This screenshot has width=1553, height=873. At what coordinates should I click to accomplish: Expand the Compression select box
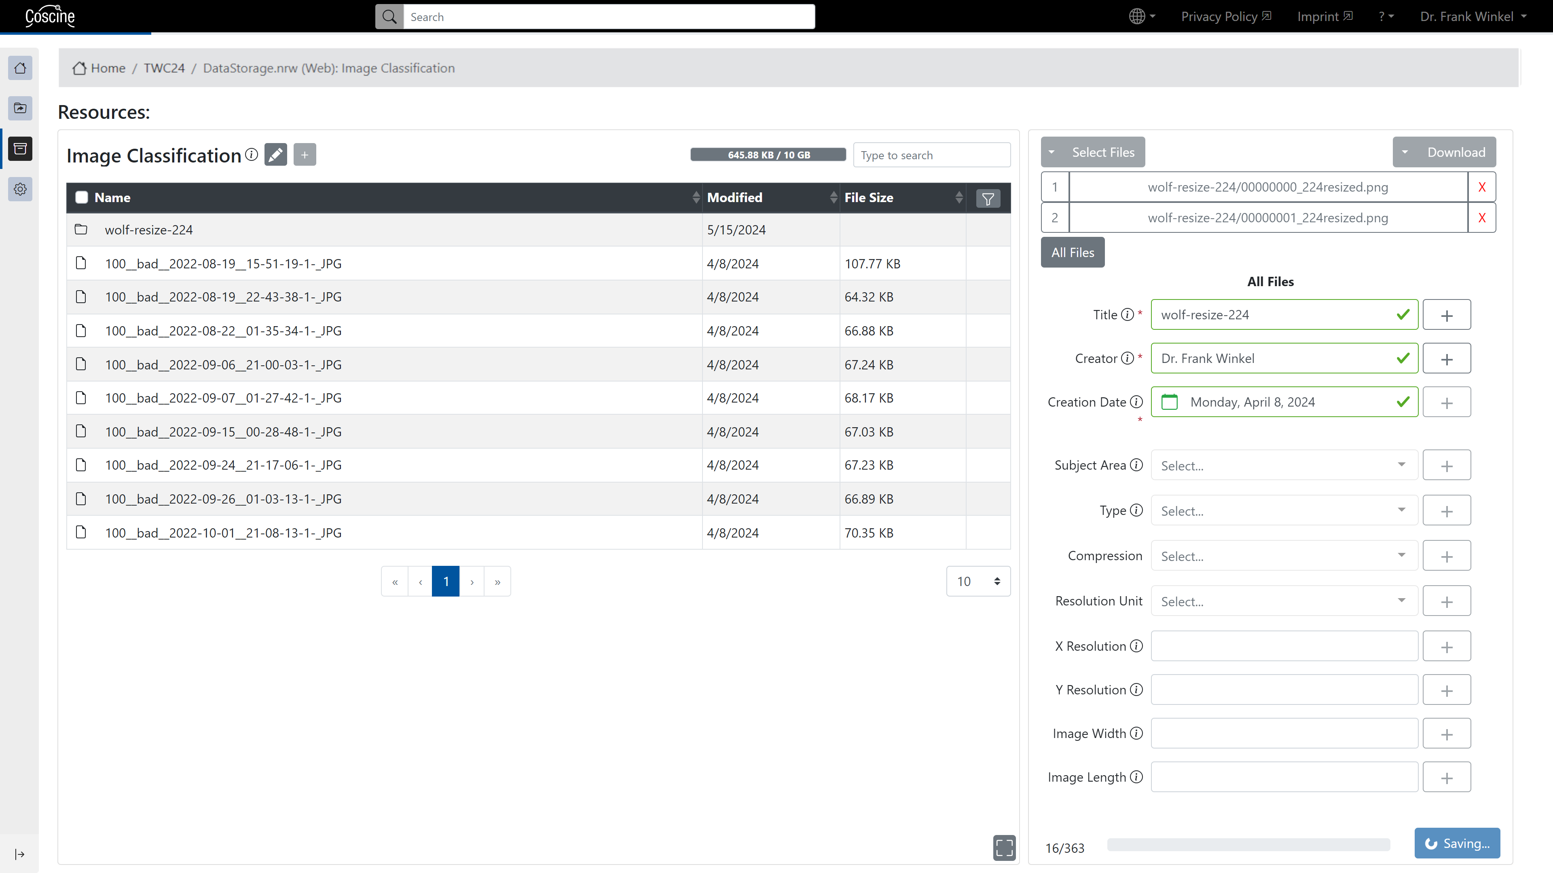[x=1284, y=556]
